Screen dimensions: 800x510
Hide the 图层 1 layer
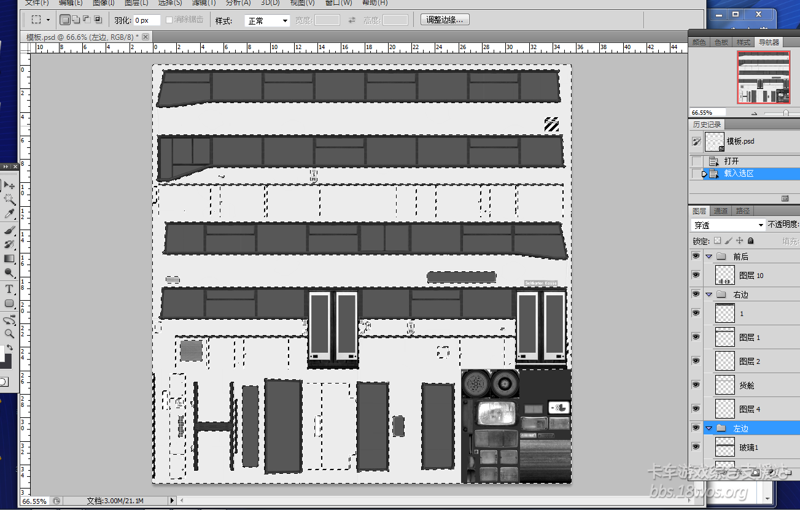pos(696,337)
